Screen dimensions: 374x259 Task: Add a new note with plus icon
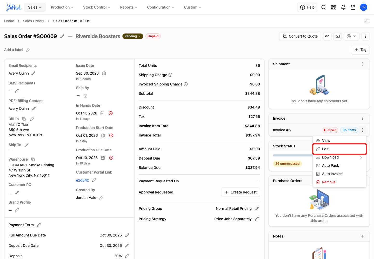362,236
